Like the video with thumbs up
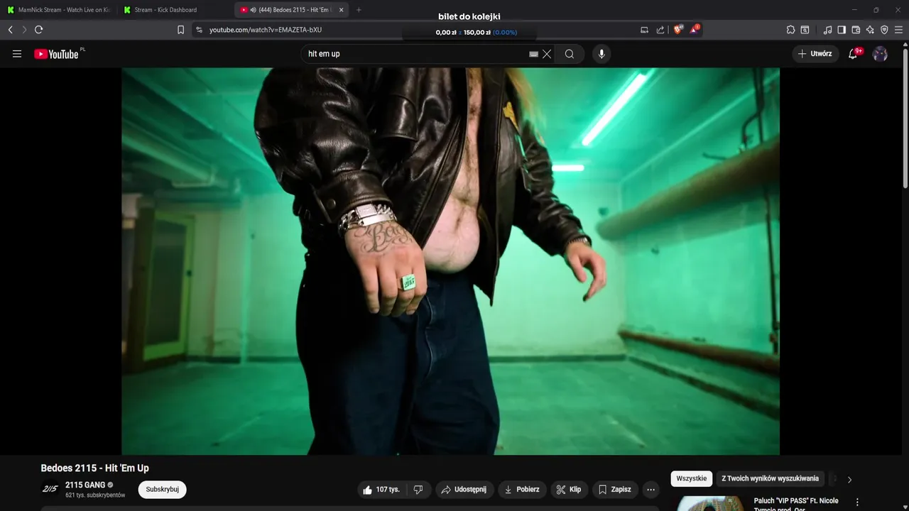This screenshot has width=909, height=511. pyautogui.click(x=381, y=490)
